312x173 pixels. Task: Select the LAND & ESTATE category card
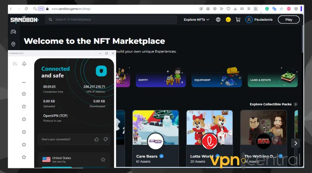(272, 80)
